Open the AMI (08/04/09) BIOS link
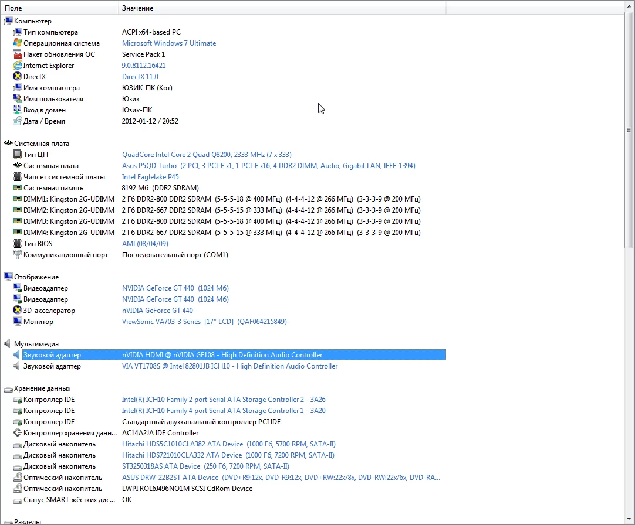This screenshot has width=635, height=525. (x=145, y=244)
